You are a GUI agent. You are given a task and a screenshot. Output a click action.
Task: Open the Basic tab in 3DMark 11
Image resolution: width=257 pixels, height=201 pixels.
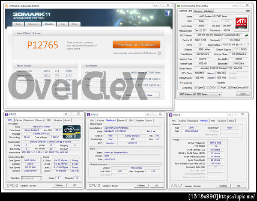click(x=18, y=24)
